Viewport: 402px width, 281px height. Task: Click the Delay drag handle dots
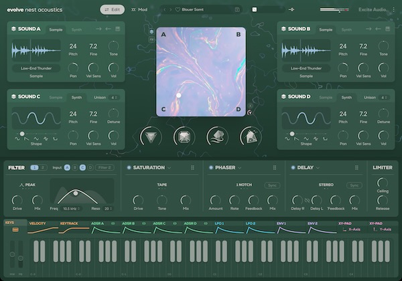coord(356,168)
